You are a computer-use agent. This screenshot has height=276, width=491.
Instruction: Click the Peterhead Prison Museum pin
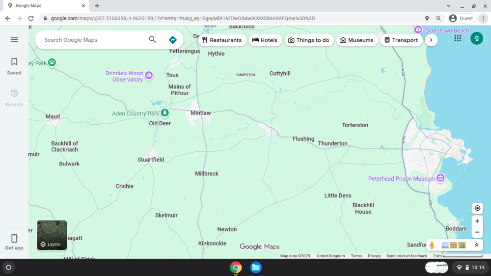tap(440, 178)
